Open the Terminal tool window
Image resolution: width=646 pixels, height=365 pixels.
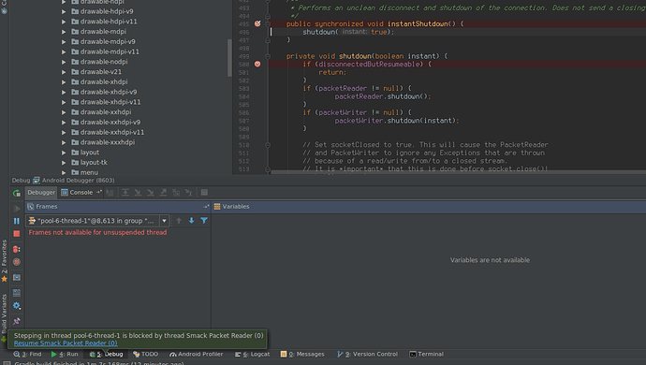(427, 354)
